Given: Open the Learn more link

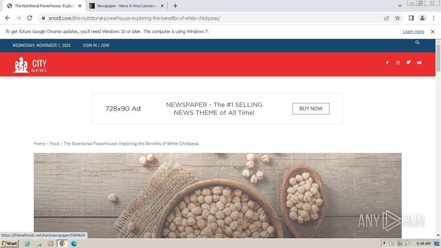Looking at the screenshot, I should 413,32.
